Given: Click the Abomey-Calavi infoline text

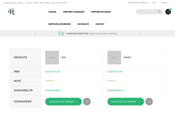Looking at the screenshot, I should 36,3.
